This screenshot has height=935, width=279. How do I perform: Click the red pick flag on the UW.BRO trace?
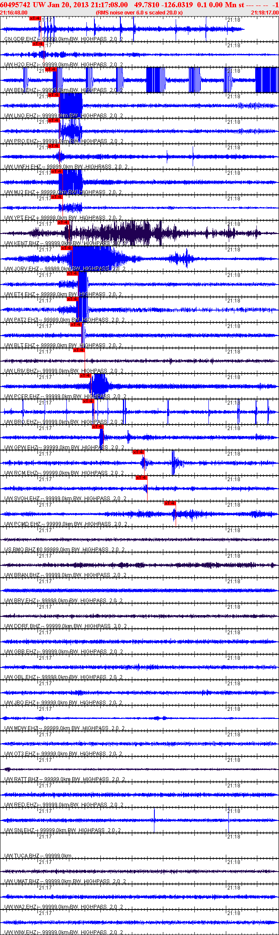[88, 401]
